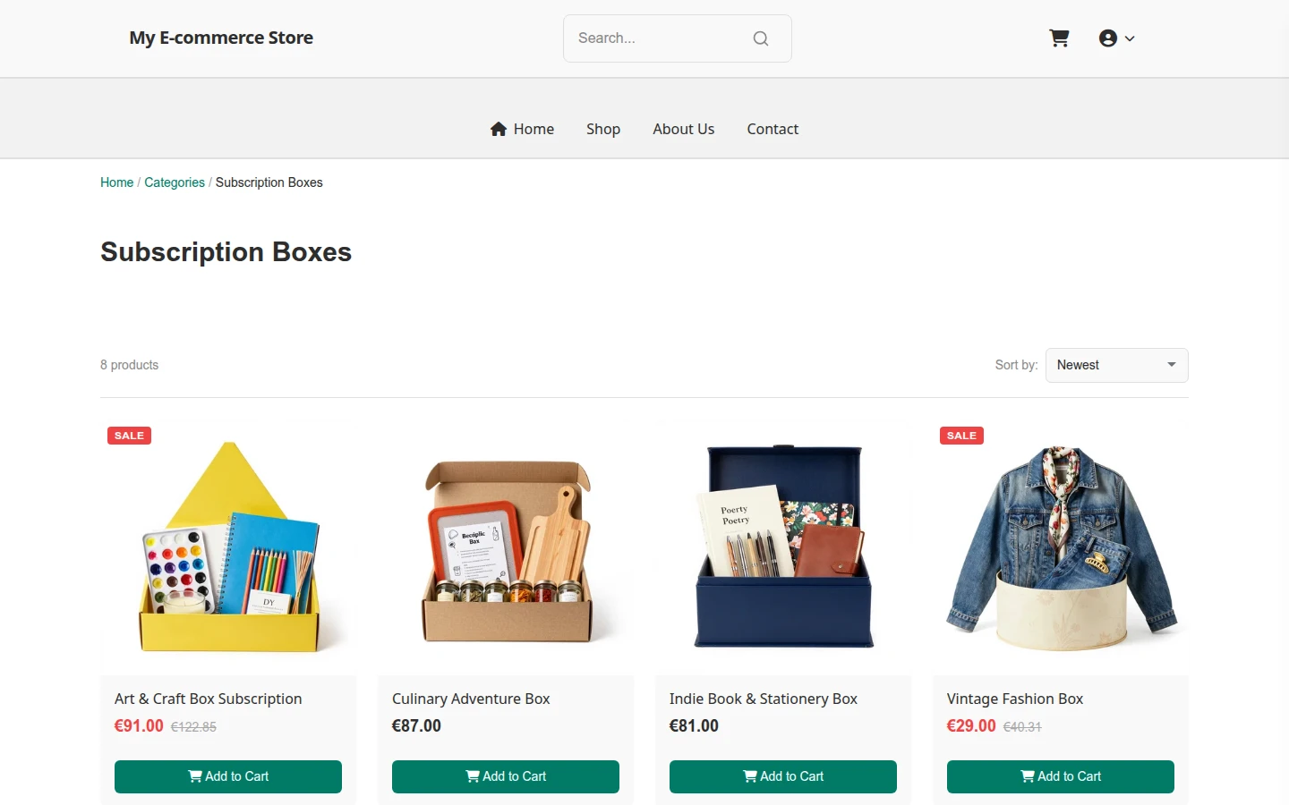
Task: Click the Vintage Fashion Box title
Action: (1015, 699)
